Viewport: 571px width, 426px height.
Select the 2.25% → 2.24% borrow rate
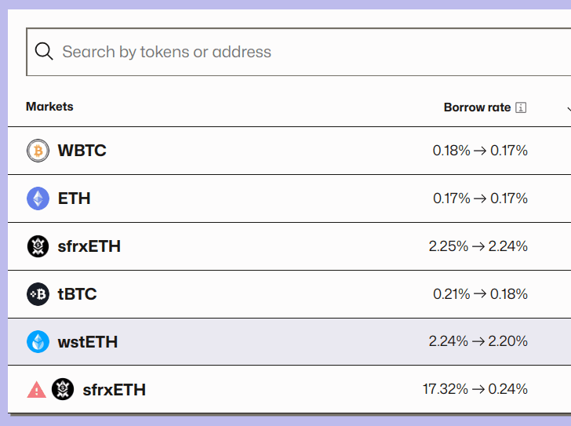478,246
